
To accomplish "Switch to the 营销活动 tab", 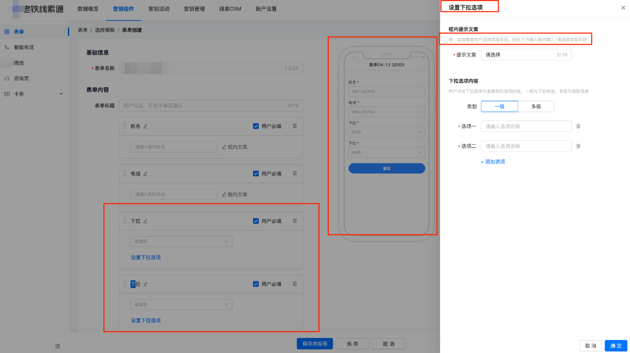I will [x=158, y=9].
